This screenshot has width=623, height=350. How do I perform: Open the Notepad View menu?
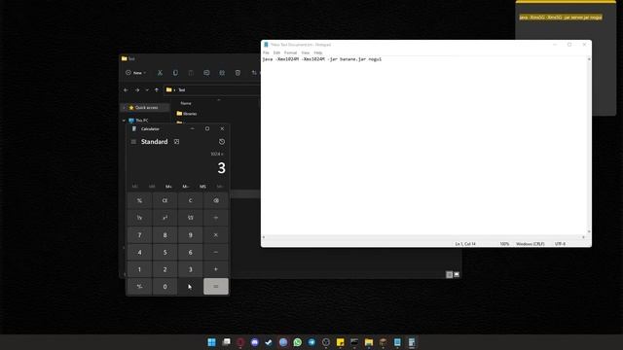tap(305, 52)
